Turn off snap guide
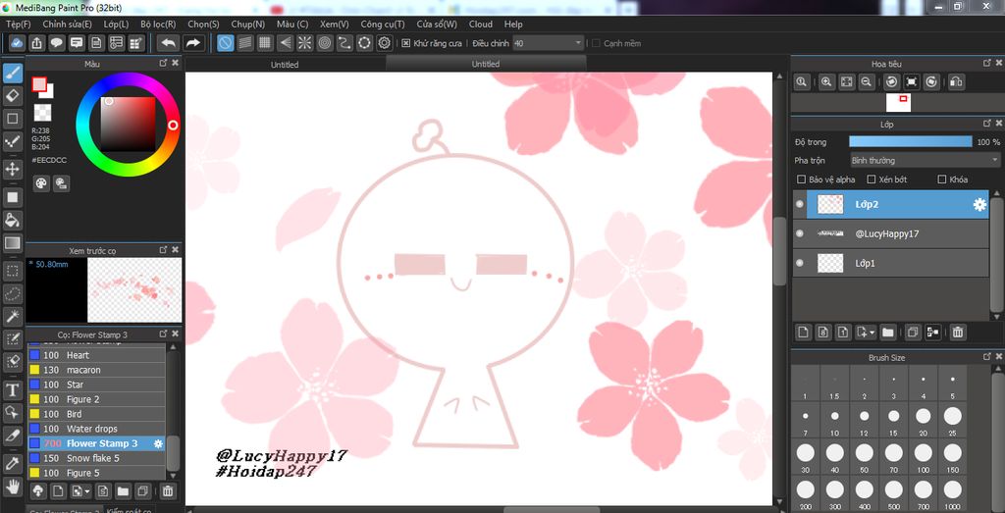 [x=225, y=43]
